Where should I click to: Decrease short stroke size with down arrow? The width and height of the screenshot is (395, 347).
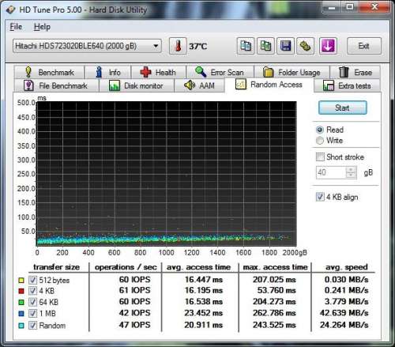(x=351, y=175)
